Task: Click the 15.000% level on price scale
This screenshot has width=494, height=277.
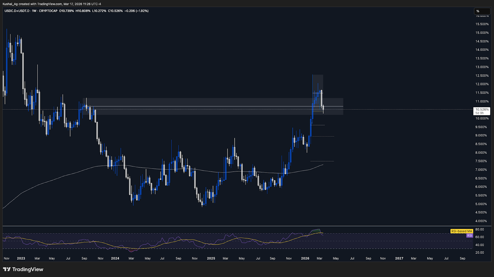Action: [482, 33]
